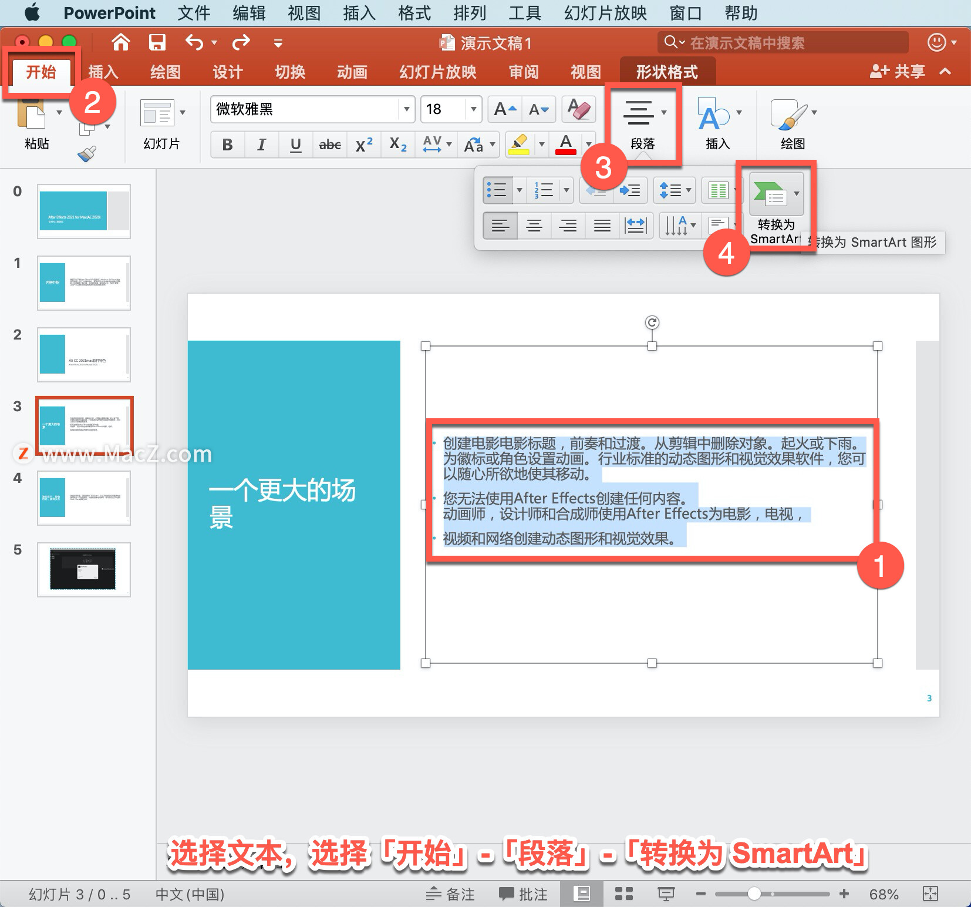Viewport: 971px width, 907px height.
Task: Open the Apple menu
Action: tap(33, 12)
